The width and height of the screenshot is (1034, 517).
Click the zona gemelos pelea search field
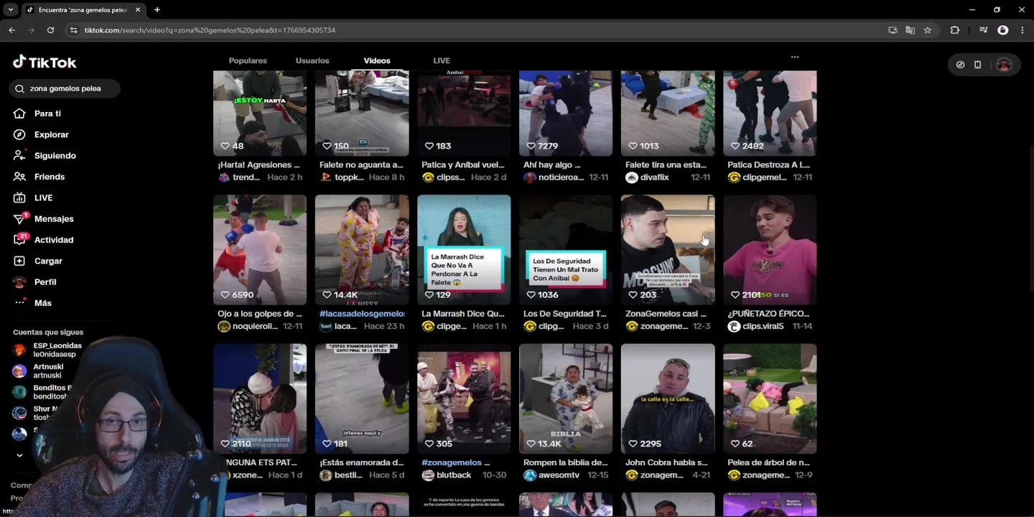(x=65, y=88)
